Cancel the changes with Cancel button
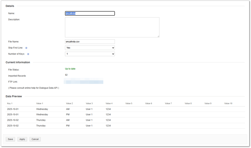Viewport: 251px width, 148px height. coord(35,139)
